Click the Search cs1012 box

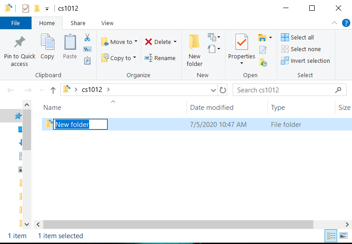[284, 90]
